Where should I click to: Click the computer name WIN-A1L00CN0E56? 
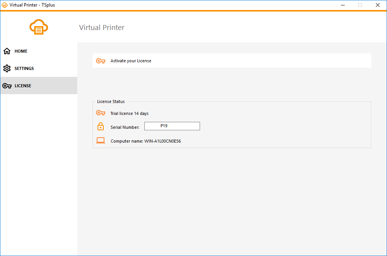click(x=159, y=141)
